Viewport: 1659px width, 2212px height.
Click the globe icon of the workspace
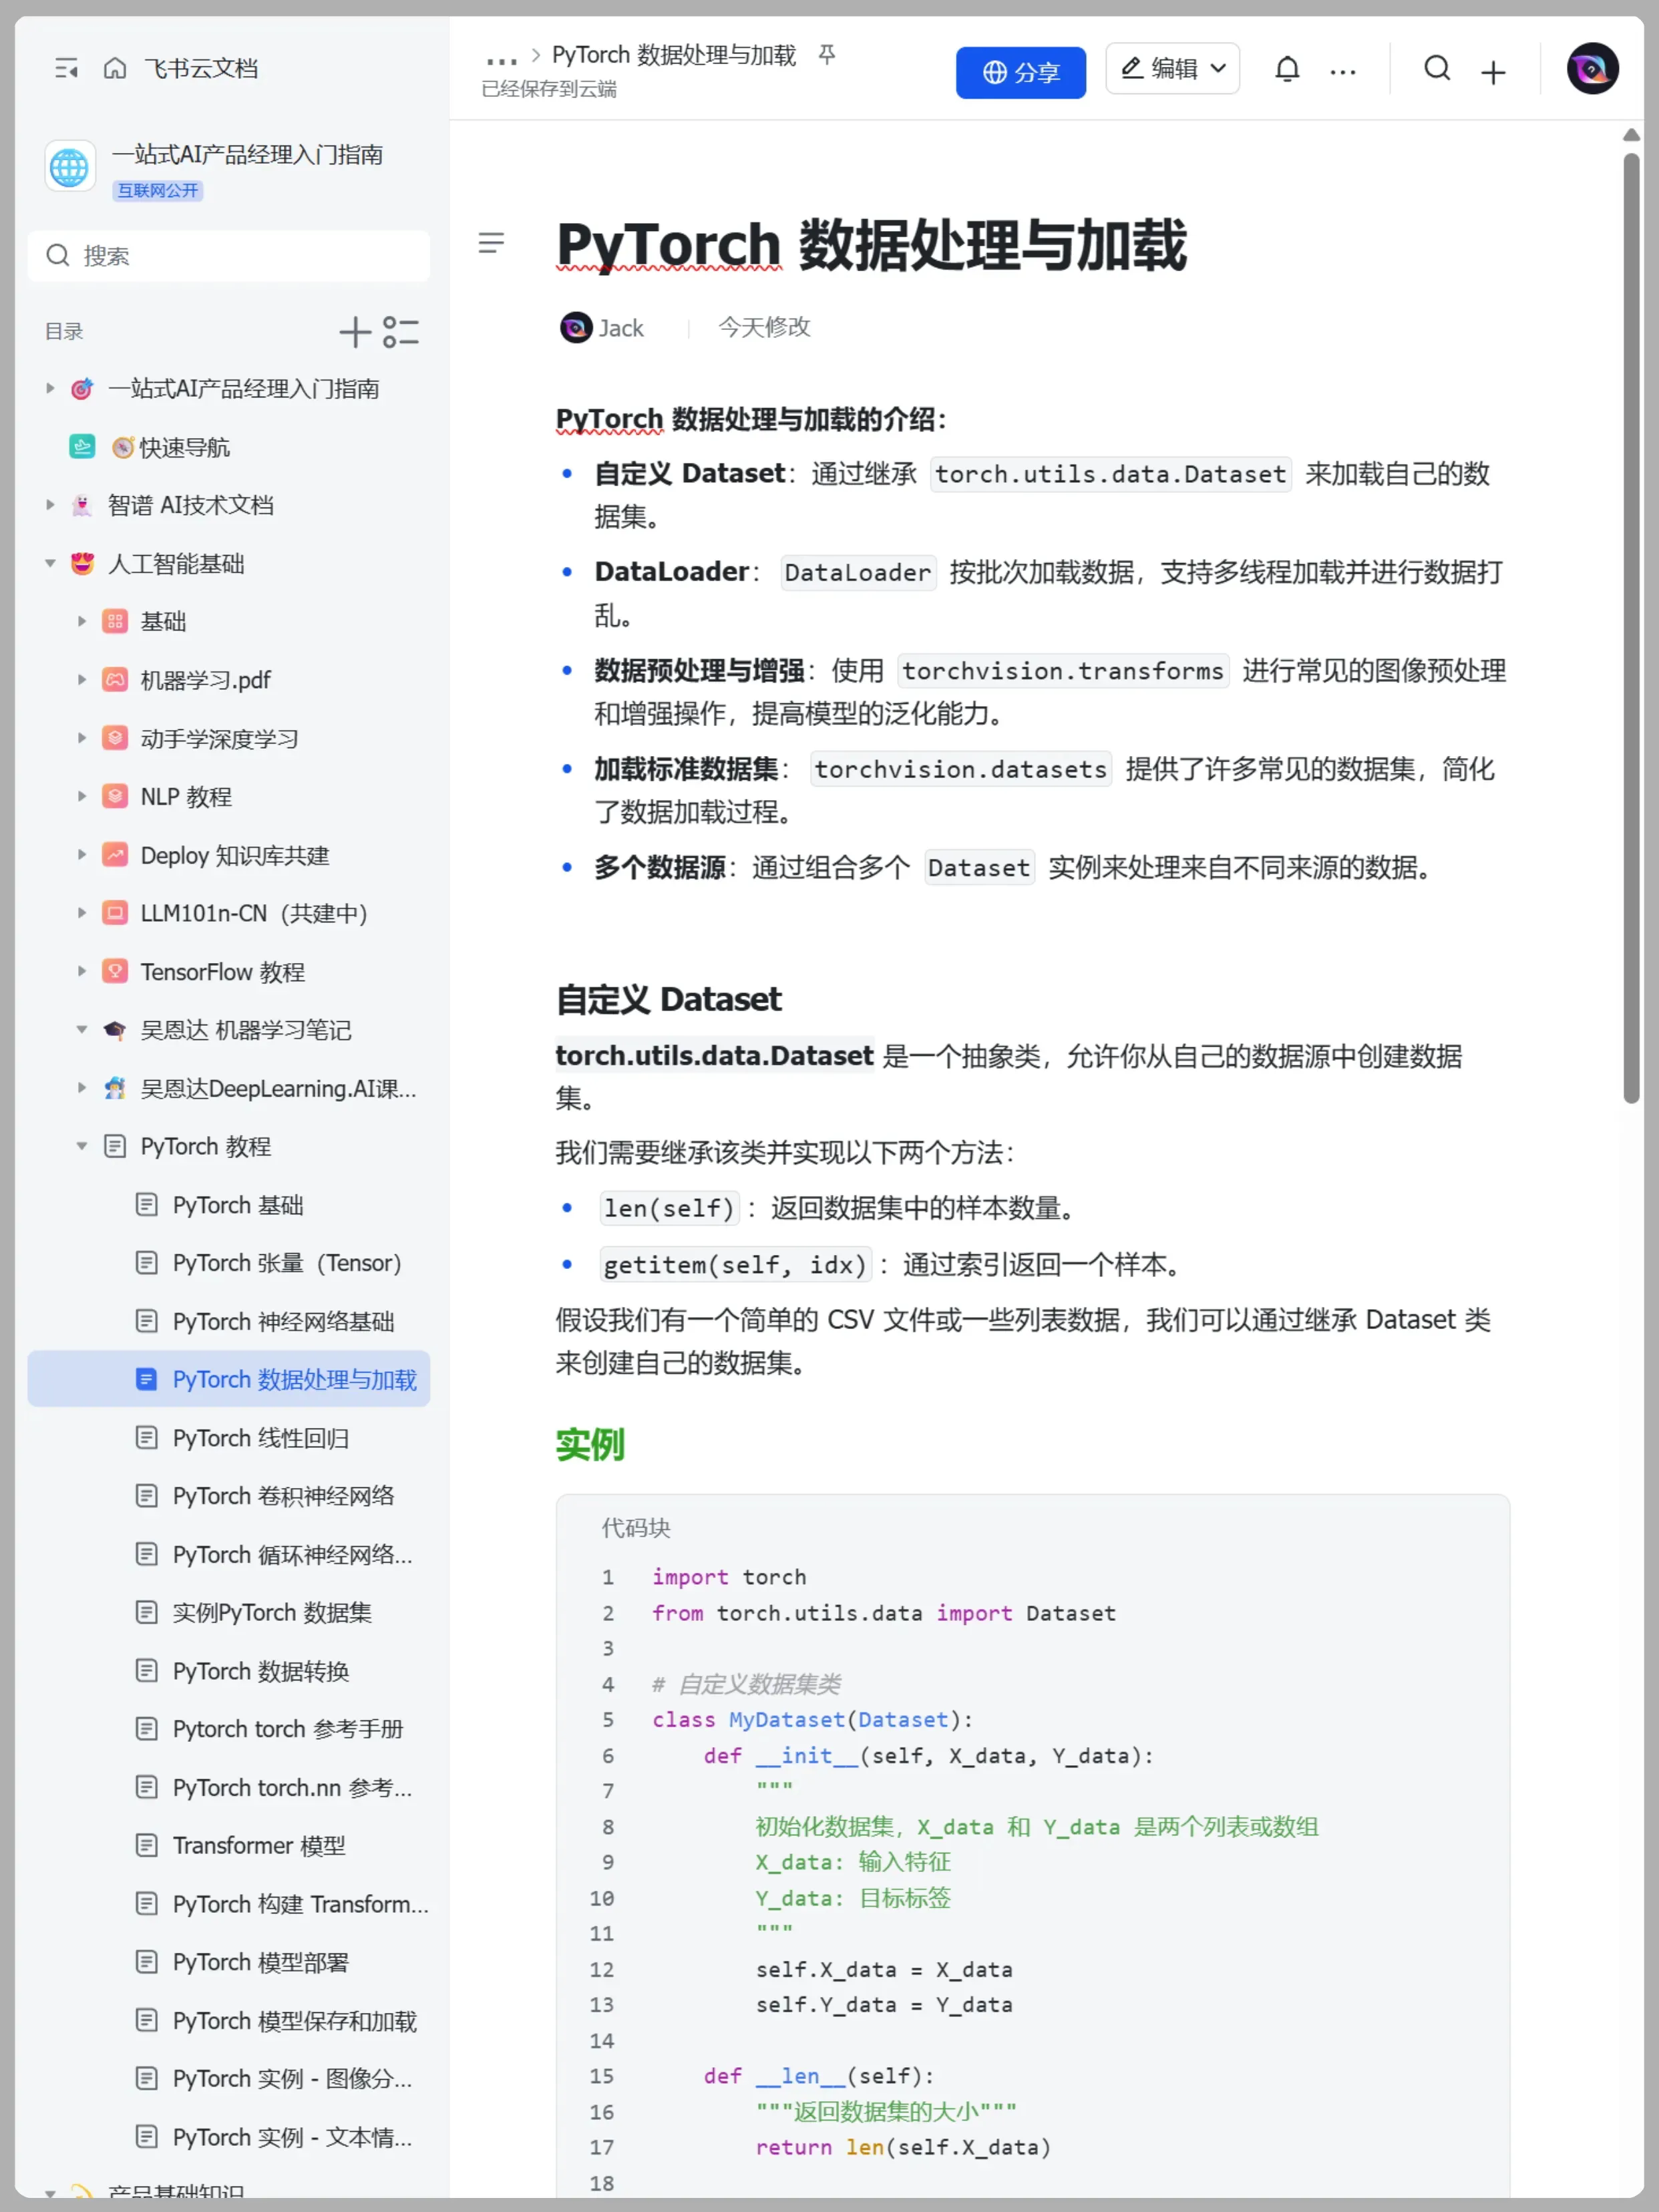69,166
